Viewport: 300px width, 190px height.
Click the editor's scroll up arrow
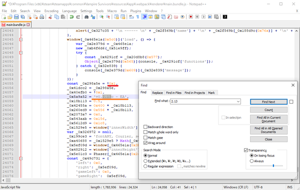tap(296, 31)
